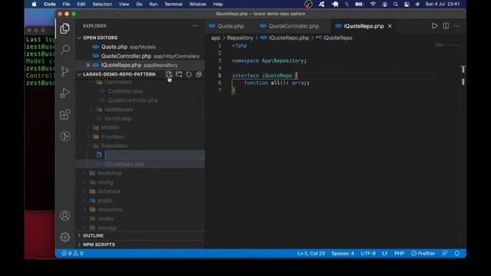The image size is (491, 276).
Task: Change language mode from PHP
Action: click(399, 253)
